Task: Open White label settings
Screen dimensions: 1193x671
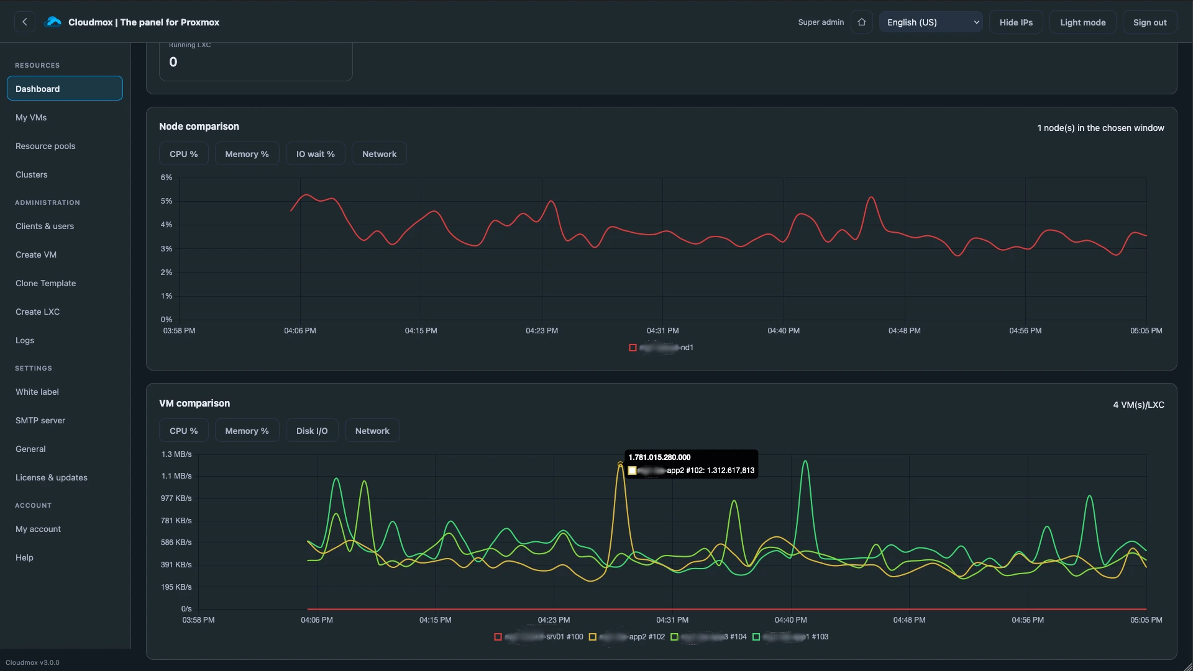Action: point(65,392)
